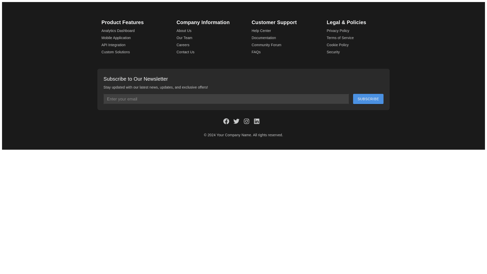Open the Facebook social icon
The image size is (487, 274).
tap(226, 121)
